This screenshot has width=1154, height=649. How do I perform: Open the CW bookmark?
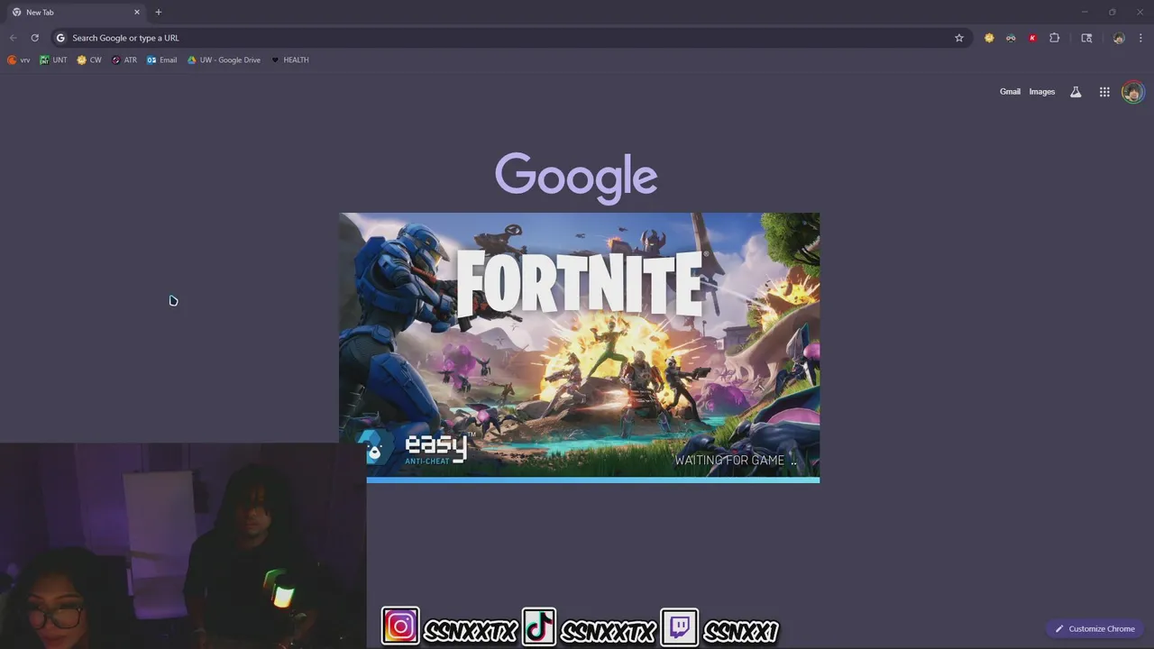click(89, 60)
